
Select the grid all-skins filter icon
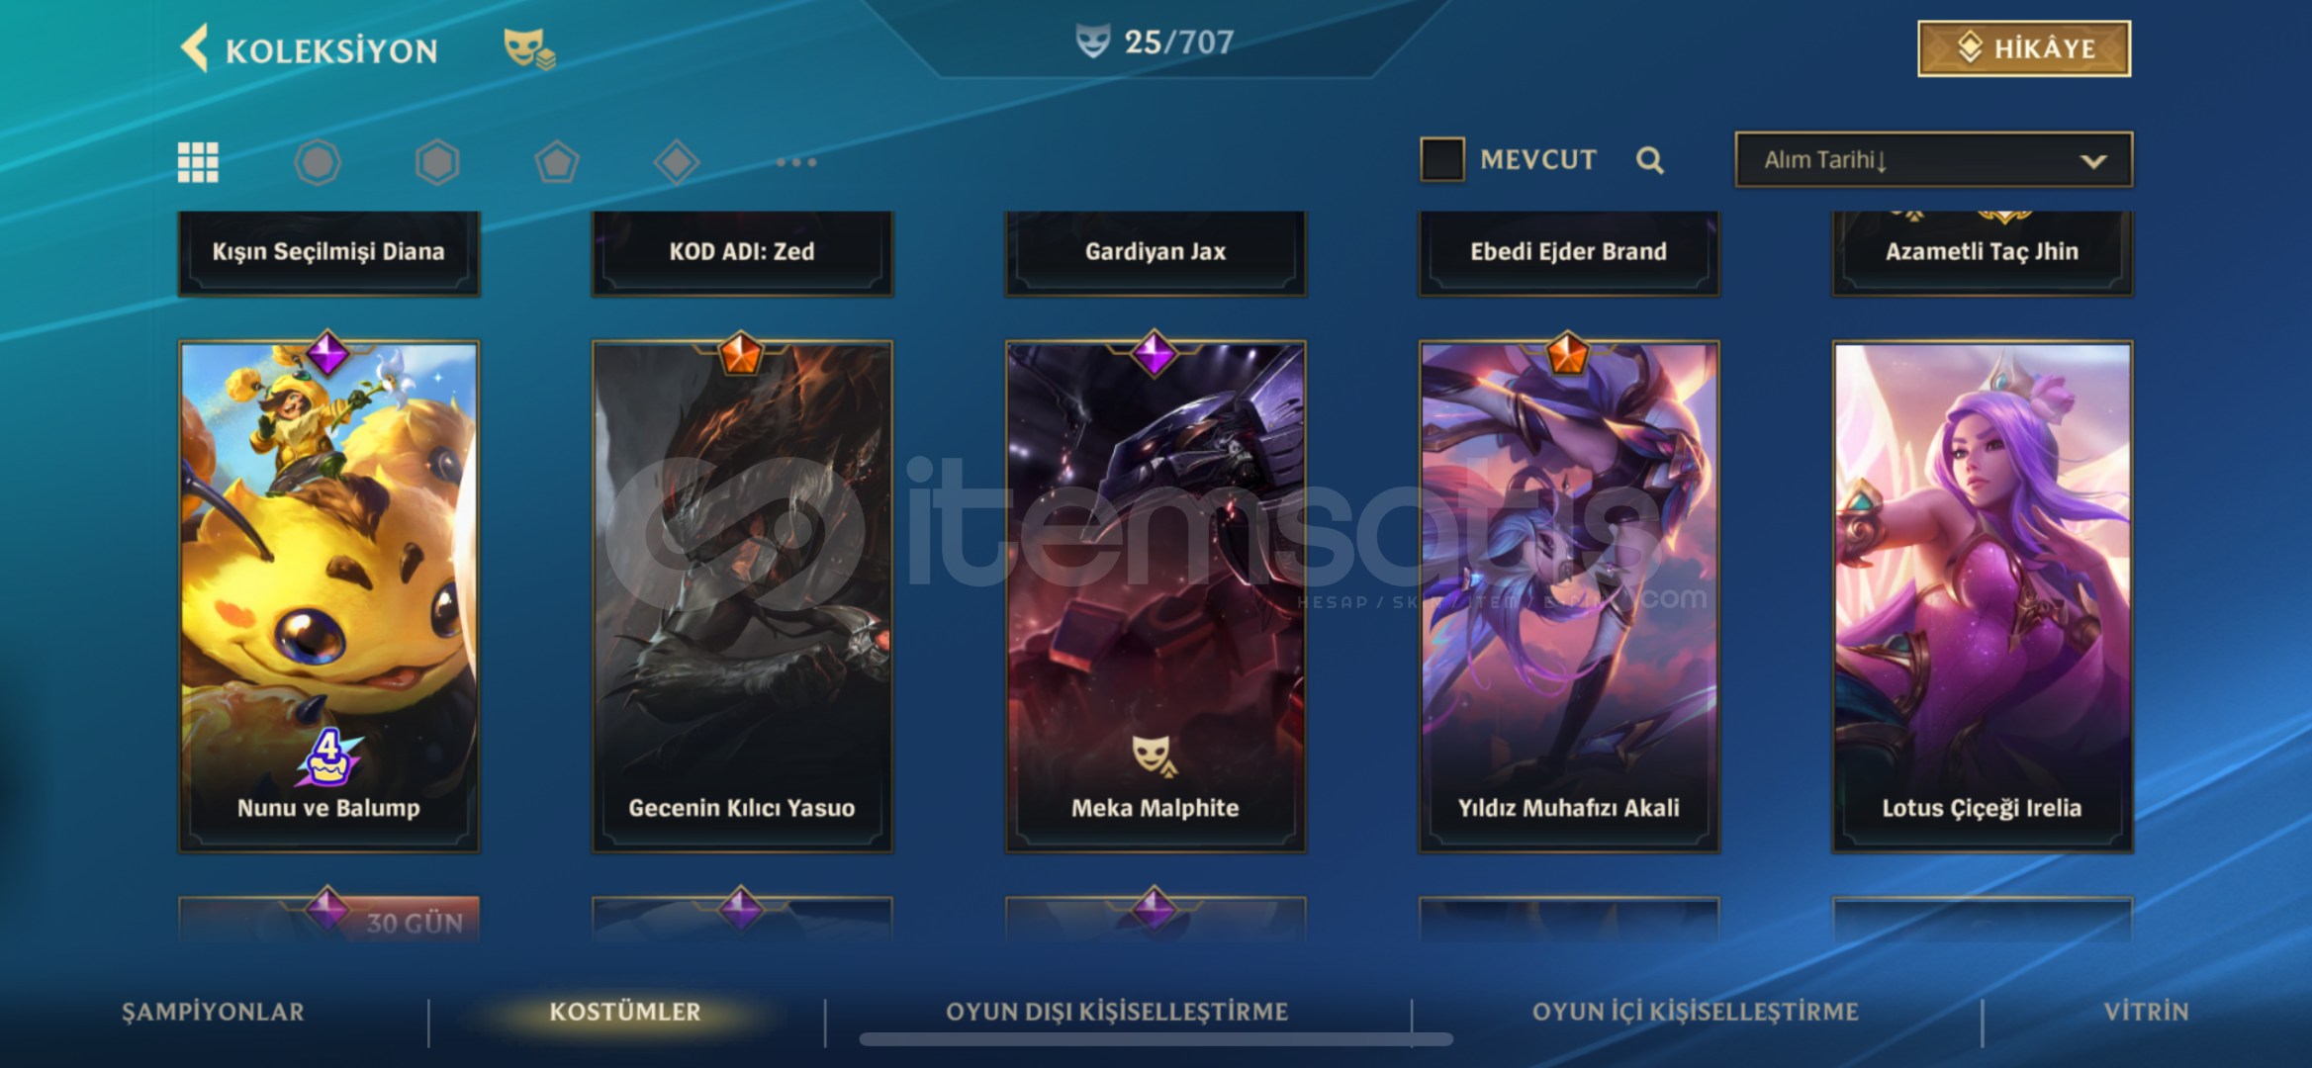(x=198, y=162)
